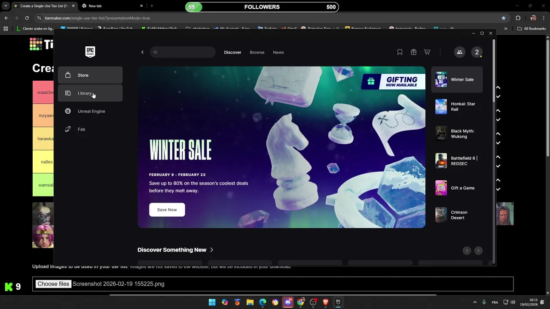This screenshot has width=550, height=309.
Task: Open the gifting present icon in header
Action: click(x=413, y=52)
